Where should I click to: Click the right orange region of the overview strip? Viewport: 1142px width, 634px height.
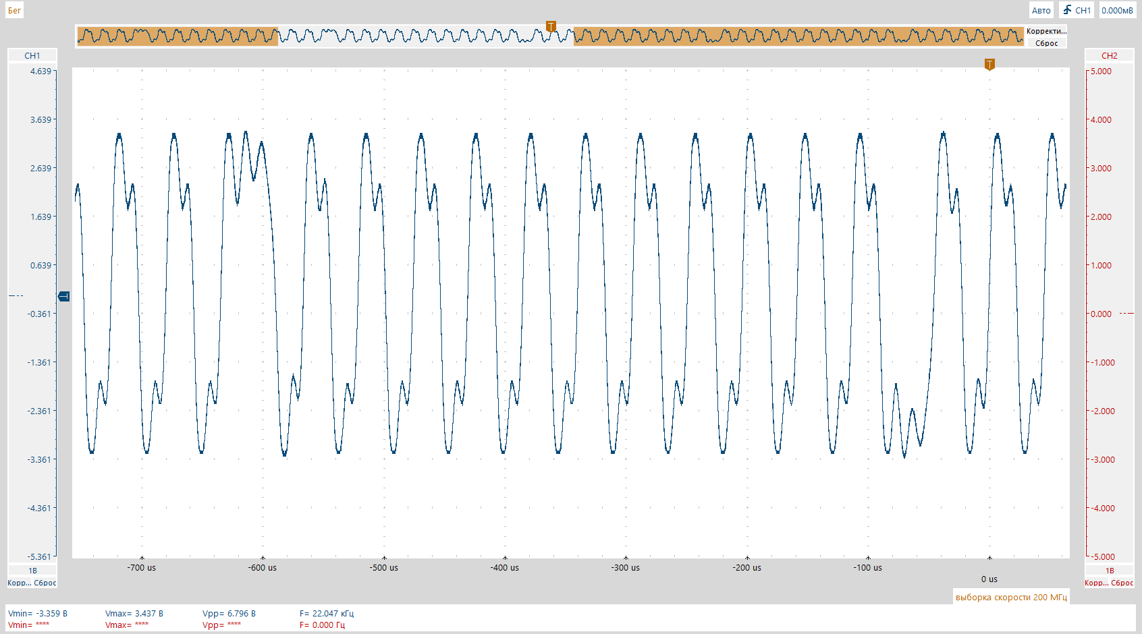[798, 36]
